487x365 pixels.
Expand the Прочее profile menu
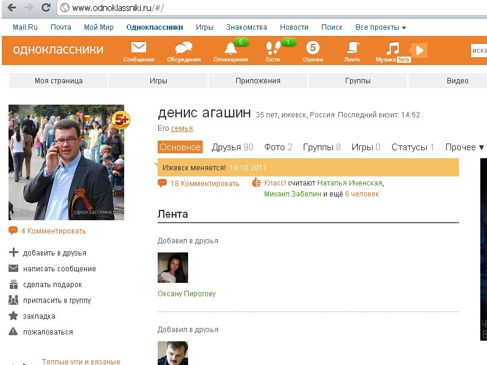(464, 147)
